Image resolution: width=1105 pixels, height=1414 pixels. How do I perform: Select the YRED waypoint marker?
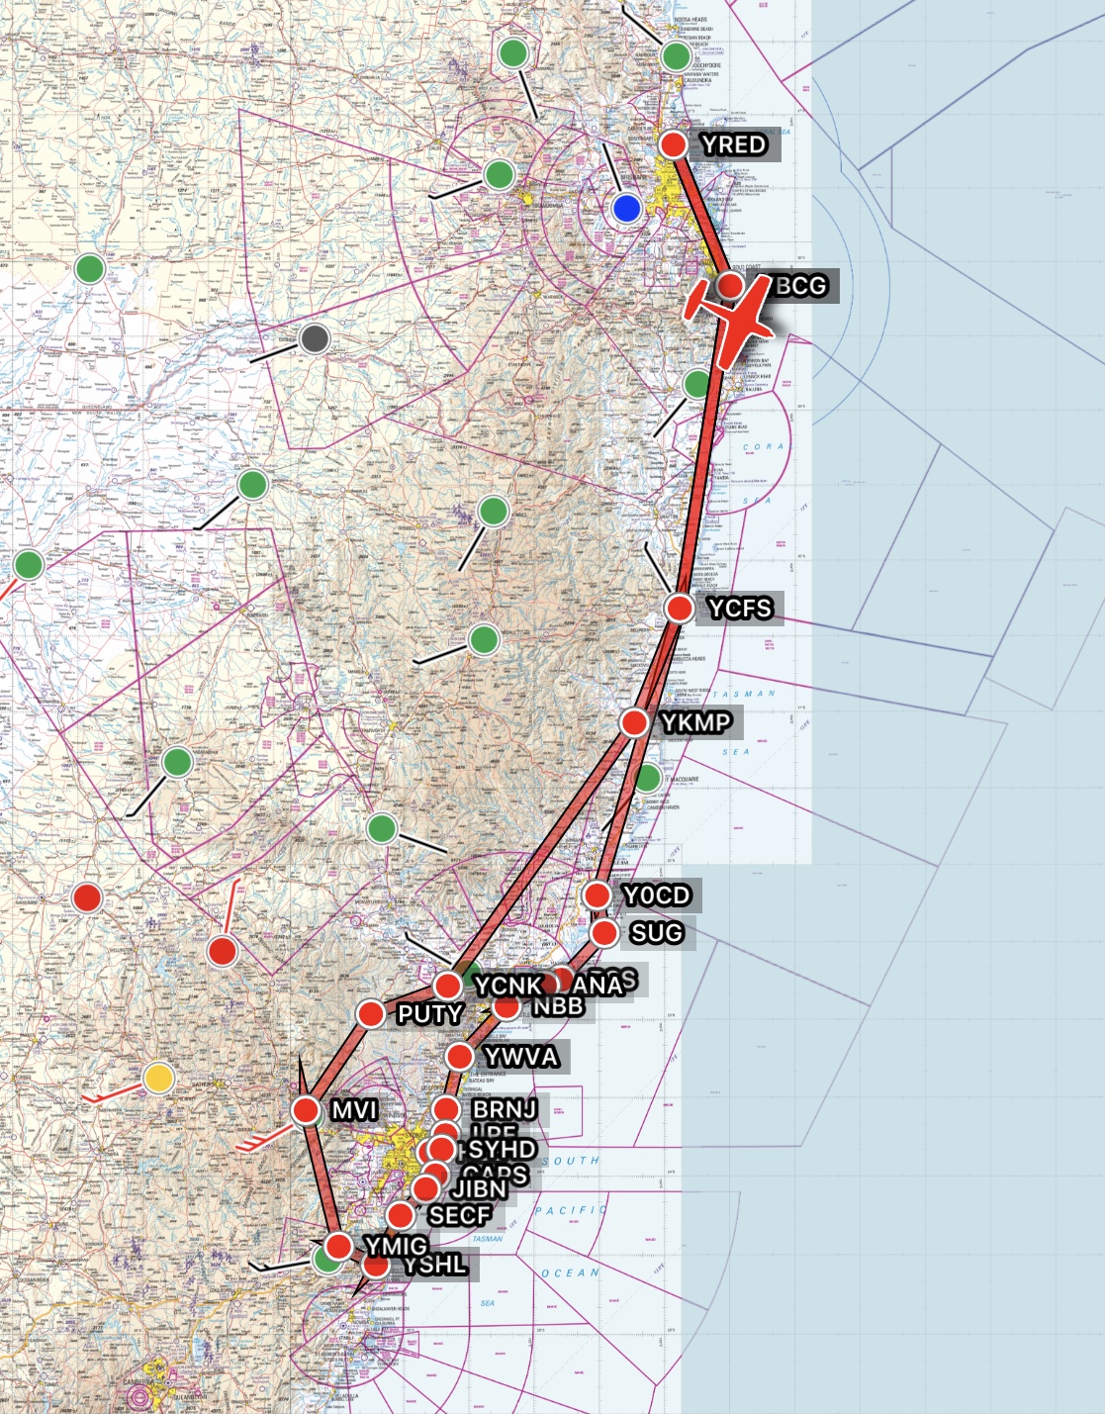(674, 144)
